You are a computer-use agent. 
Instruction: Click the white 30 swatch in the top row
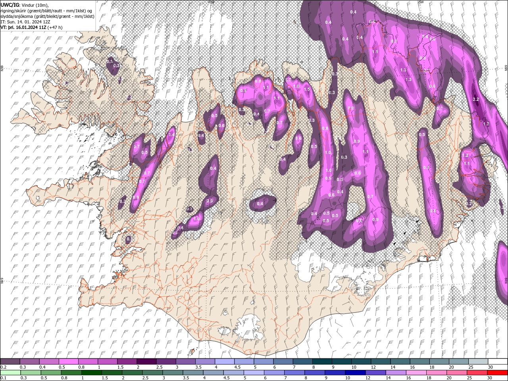pos(497,362)
